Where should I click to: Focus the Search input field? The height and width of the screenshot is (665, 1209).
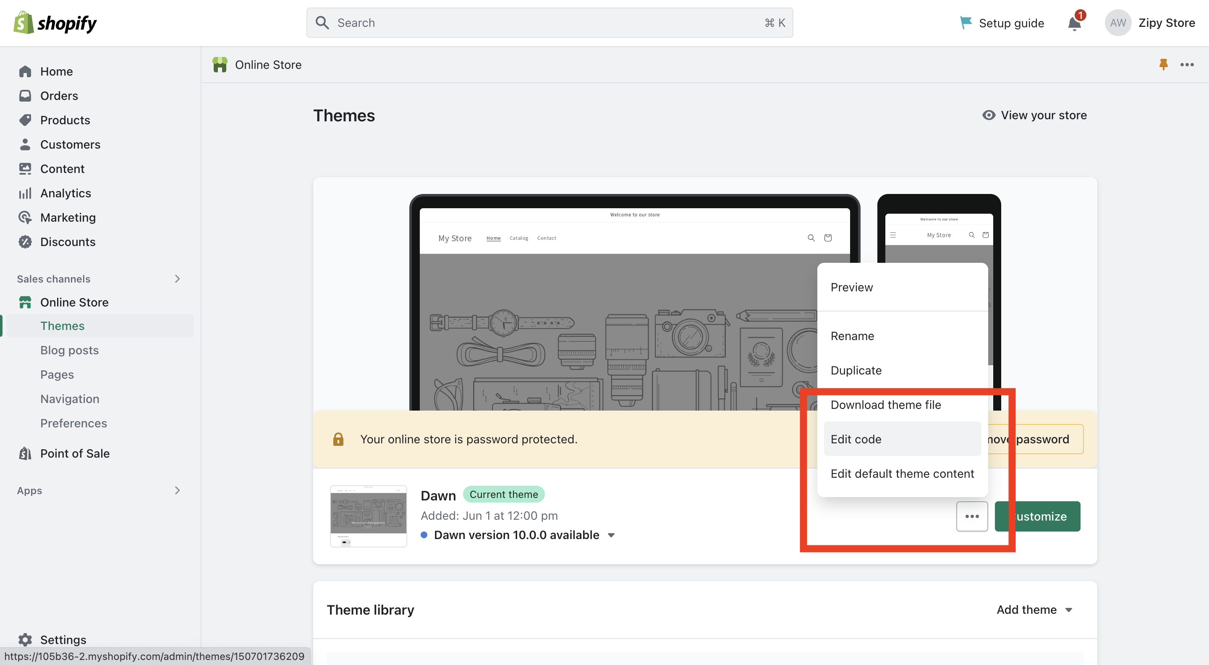[550, 23]
